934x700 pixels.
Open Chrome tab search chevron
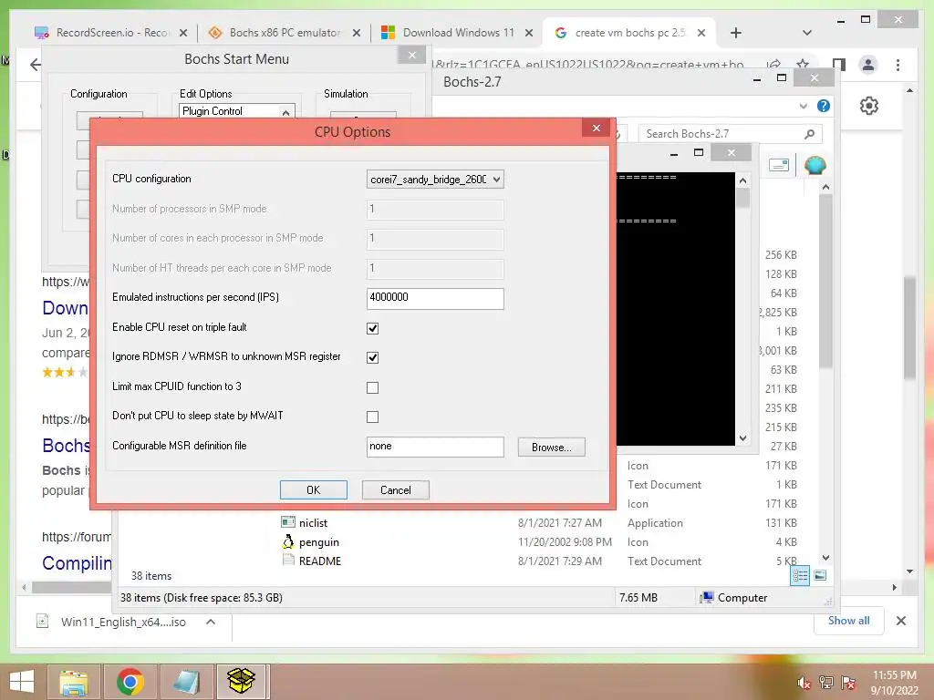(x=806, y=33)
